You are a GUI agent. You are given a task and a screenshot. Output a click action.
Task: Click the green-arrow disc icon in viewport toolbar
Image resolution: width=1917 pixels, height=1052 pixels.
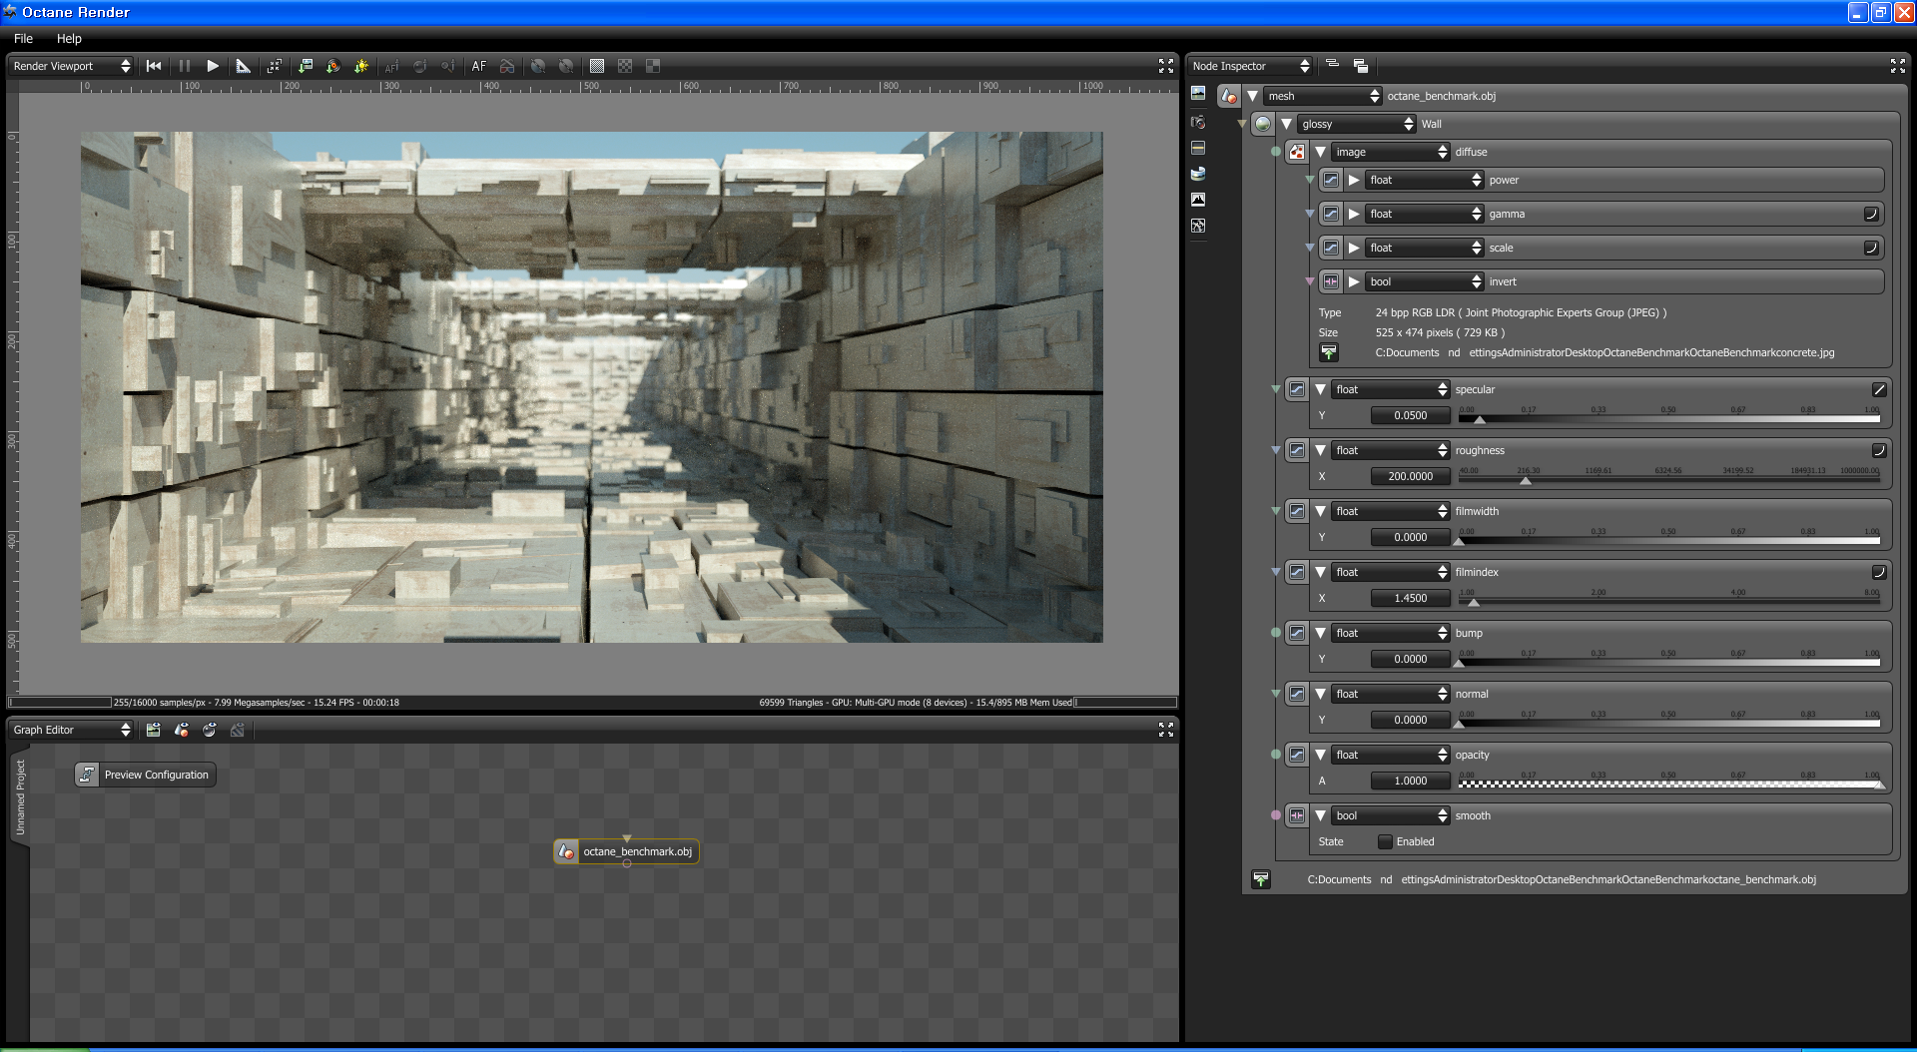(x=333, y=66)
